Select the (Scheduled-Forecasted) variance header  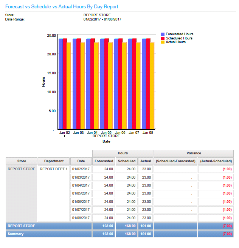[175, 161]
